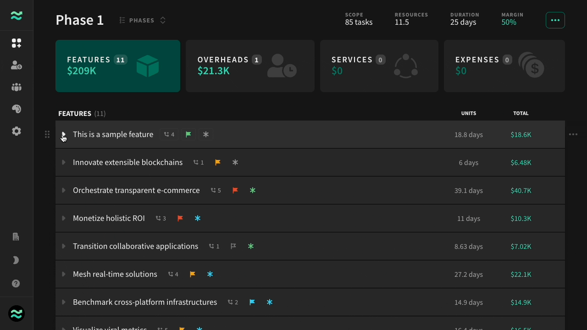587x330 pixels.
Task: Open the team members sidebar icon
Action: [x=17, y=87]
